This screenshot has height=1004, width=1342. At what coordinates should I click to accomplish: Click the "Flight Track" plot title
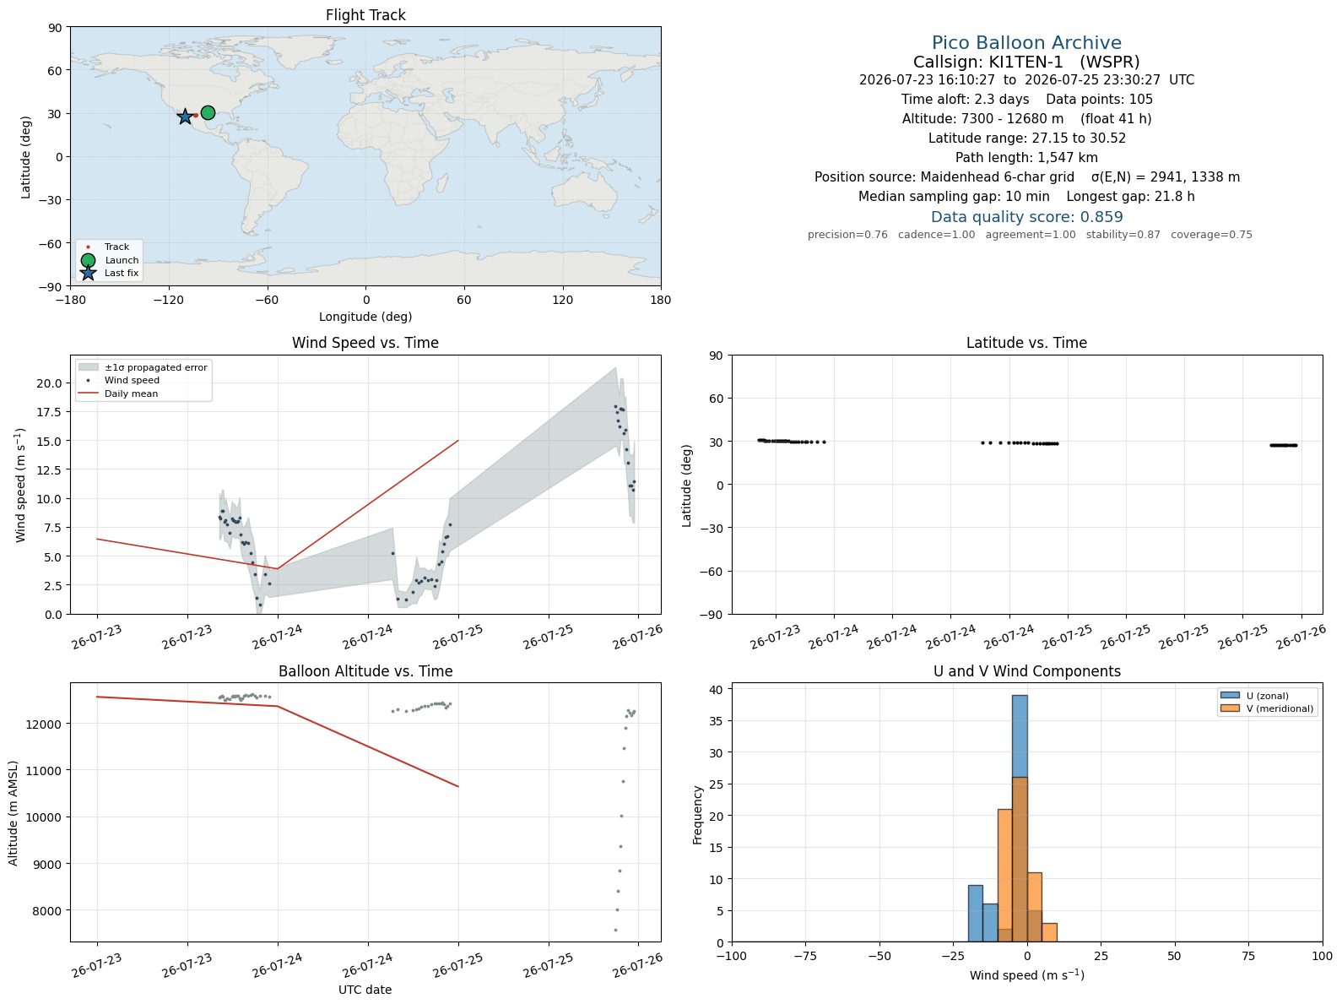coord(365,15)
